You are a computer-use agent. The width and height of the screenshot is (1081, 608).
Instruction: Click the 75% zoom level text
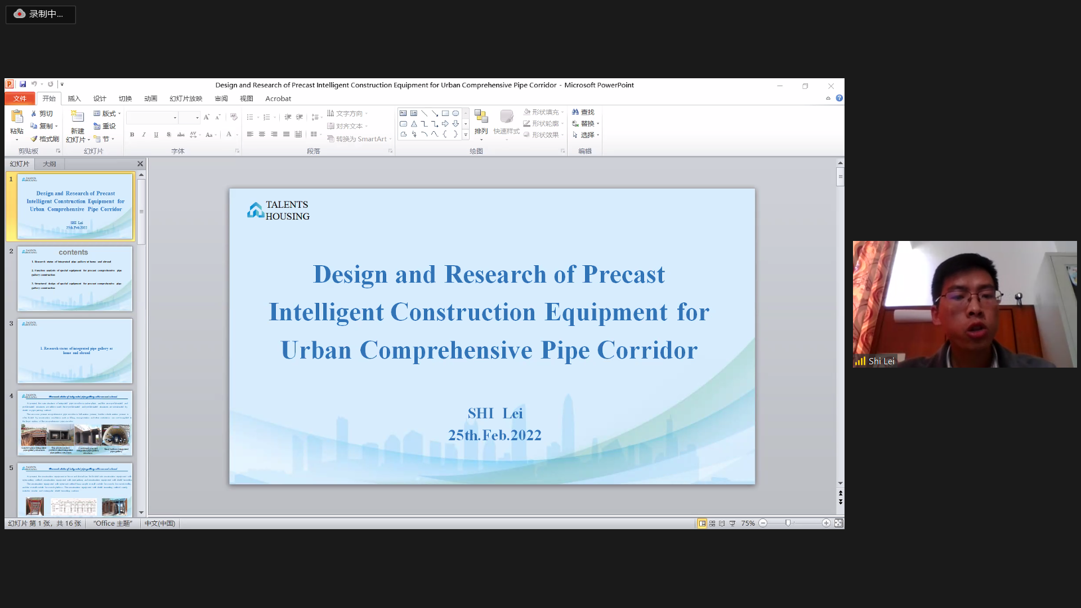748,524
